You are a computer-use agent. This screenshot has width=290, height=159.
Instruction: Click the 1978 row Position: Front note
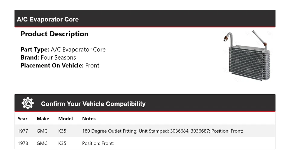click(x=98, y=143)
